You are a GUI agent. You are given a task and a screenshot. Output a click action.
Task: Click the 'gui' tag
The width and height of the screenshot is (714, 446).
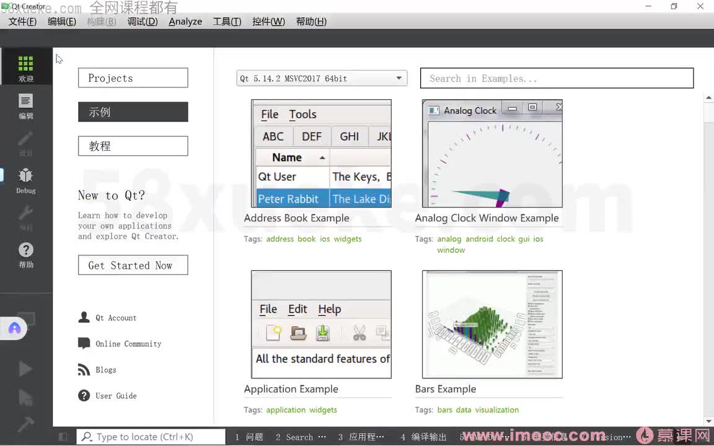pos(524,239)
